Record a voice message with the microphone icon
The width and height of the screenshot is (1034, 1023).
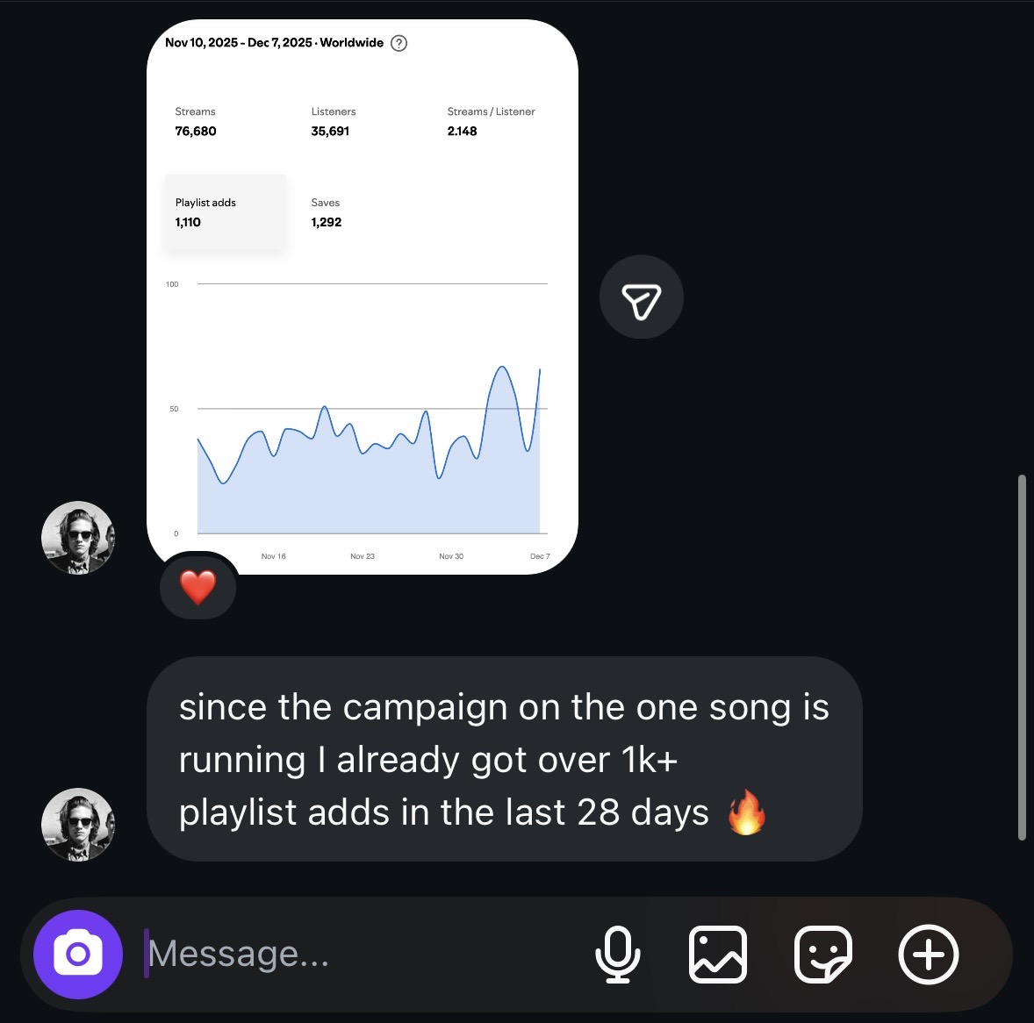(x=618, y=955)
